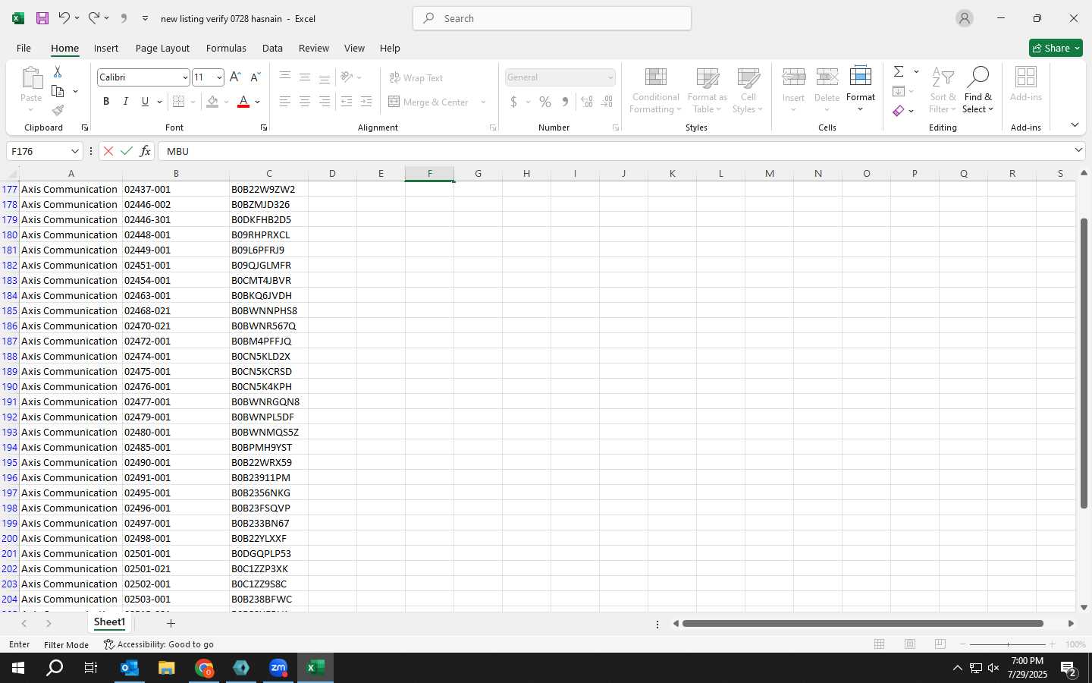Apply the red font color swatch
Screen dimensions: 1092x683
click(x=243, y=102)
